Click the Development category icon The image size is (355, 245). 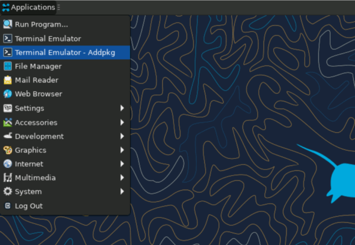[x=8, y=136]
